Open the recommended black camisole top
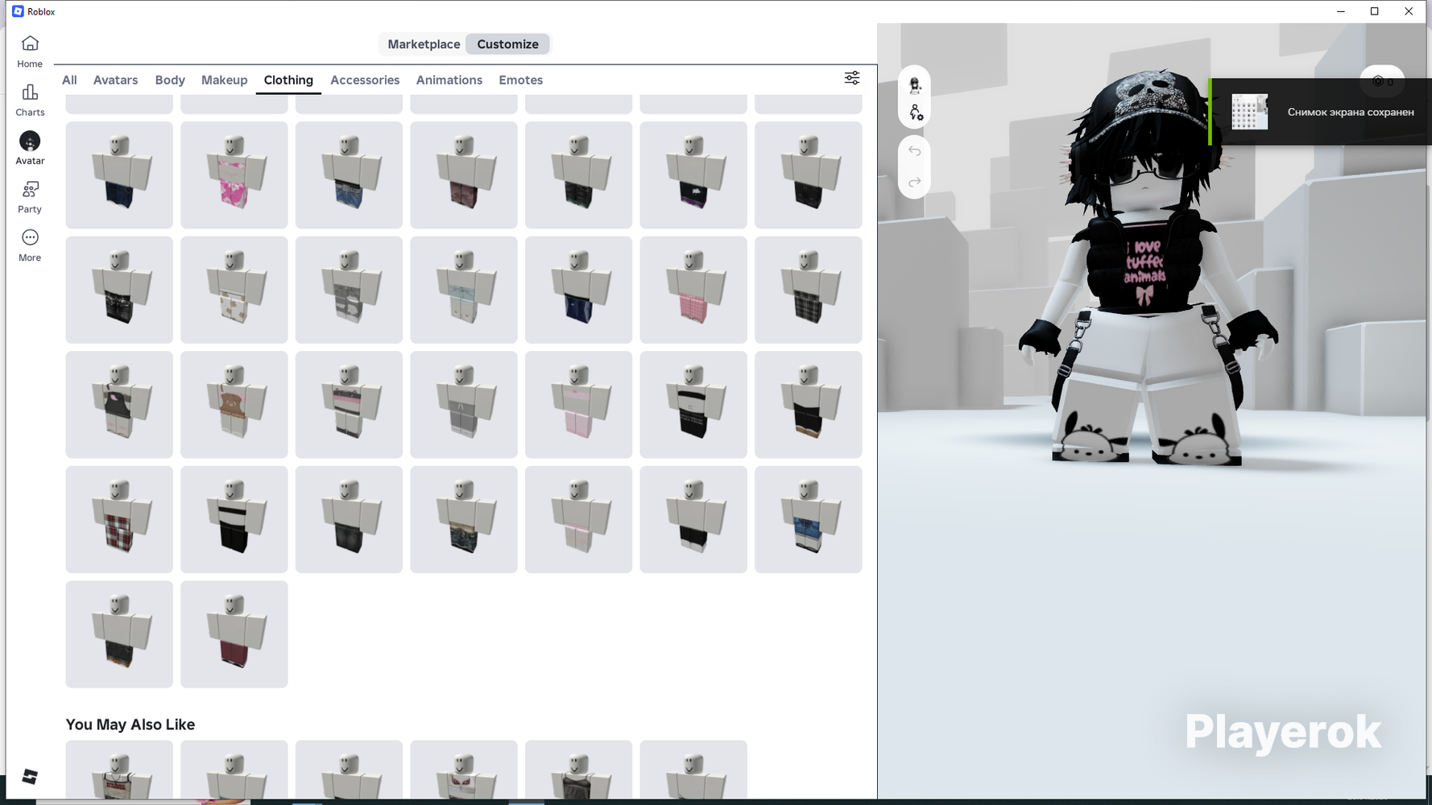This screenshot has height=805, width=1432. point(578,770)
